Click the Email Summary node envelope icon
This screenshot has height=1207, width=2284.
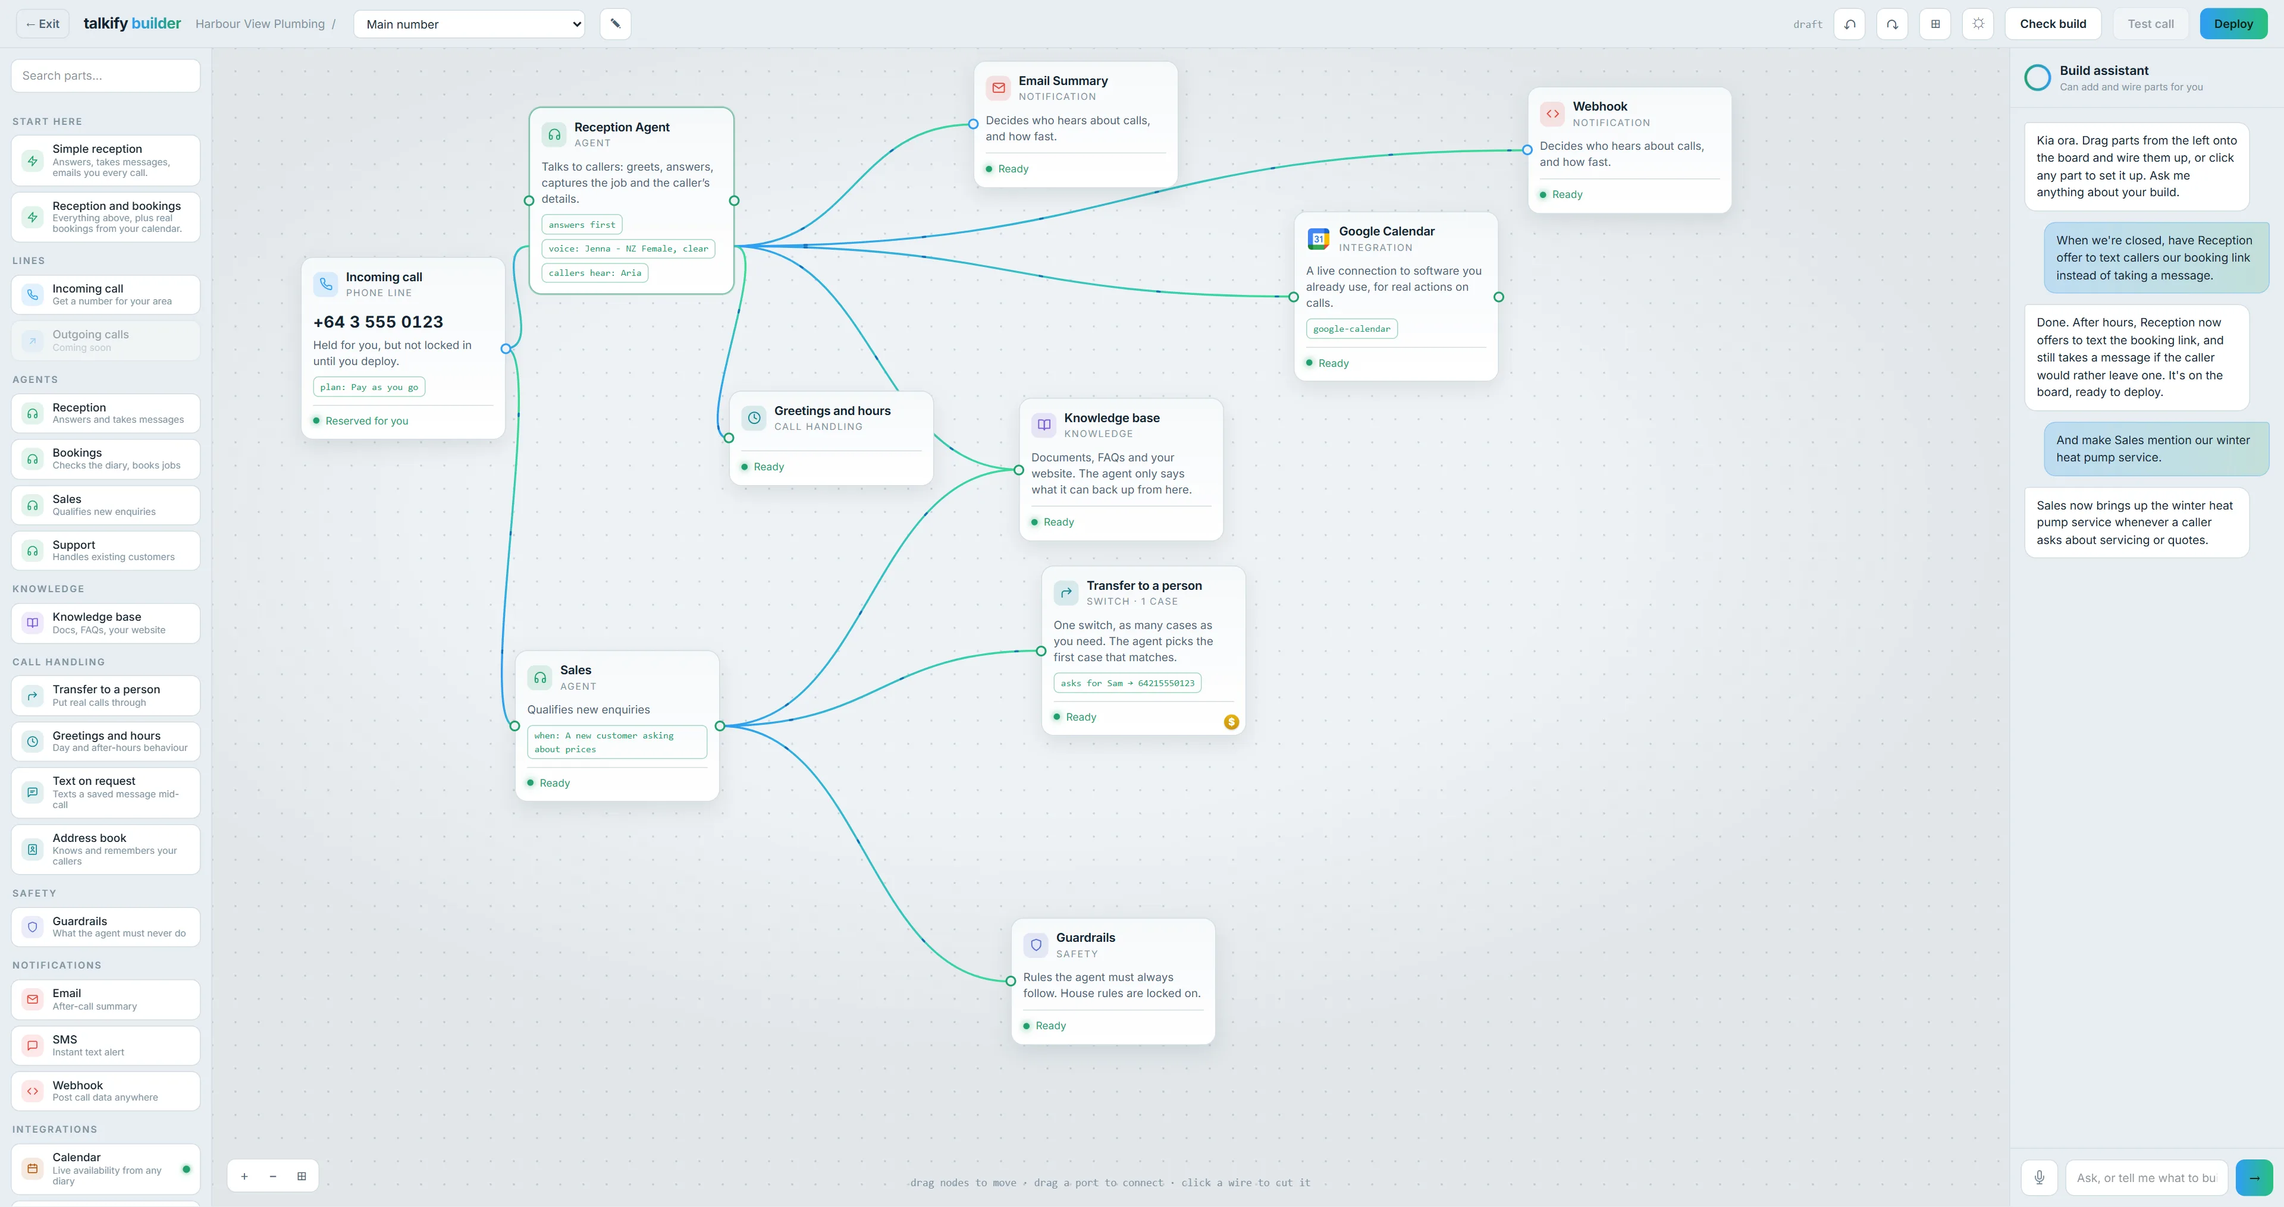click(999, 88)
